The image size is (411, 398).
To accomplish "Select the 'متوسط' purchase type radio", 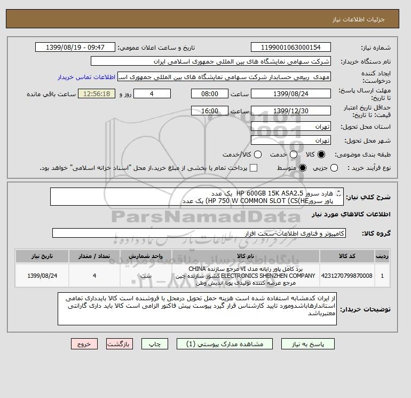I will point(303,168).
